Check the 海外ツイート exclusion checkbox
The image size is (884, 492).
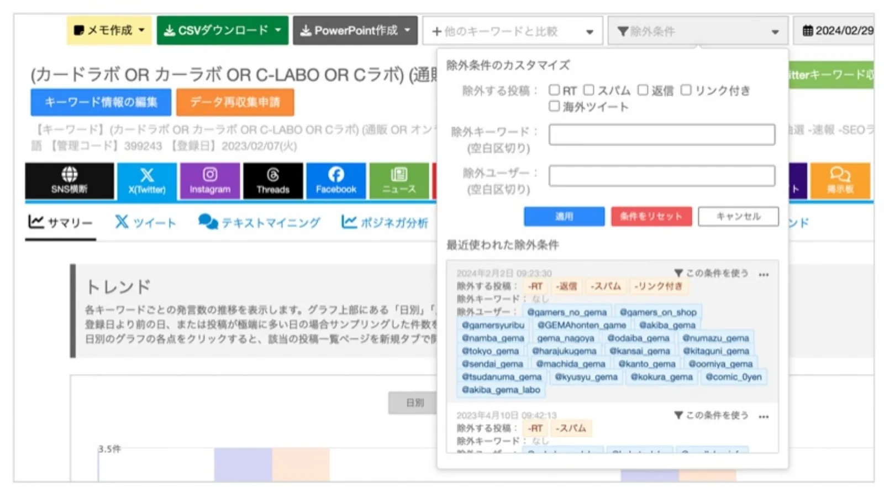pos(554,106)
